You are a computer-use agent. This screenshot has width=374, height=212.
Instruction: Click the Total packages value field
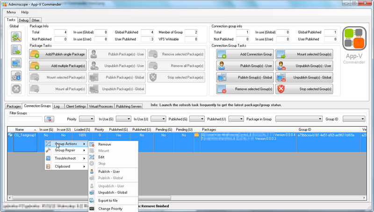pyautogui.click(x=61, y=32)
